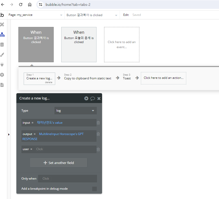View site information icon in address bar
The image size is (219, 199).
(41, 5)
